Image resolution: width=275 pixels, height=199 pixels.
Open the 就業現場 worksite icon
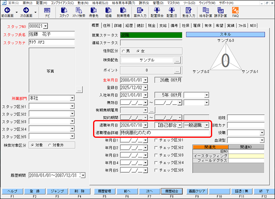(123, 12)
